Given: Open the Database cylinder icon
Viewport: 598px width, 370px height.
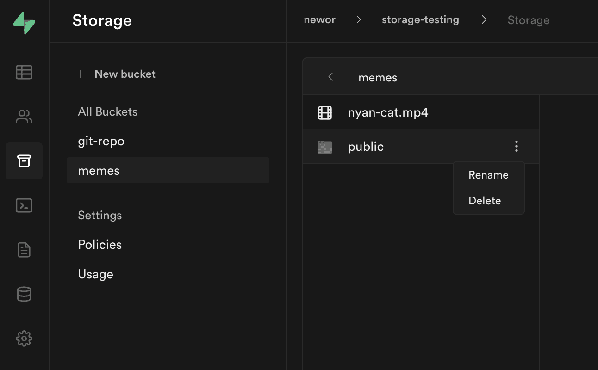Looking at the screenshot, I should click(24, 294).
